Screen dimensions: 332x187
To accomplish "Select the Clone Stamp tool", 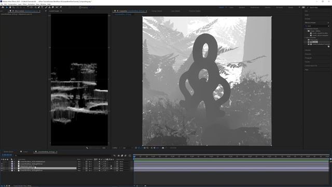I will (50, 7).
